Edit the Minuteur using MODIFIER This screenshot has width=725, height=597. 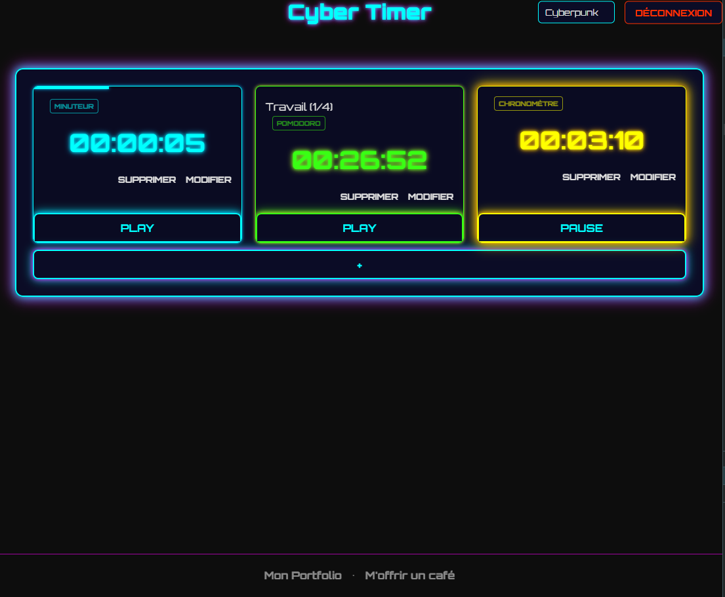209,180
